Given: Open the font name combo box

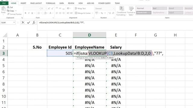Looking at the screenshot, I should [x=32, y=8].
